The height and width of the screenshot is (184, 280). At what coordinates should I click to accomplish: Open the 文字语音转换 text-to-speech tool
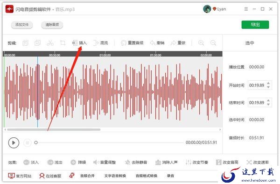115,176
